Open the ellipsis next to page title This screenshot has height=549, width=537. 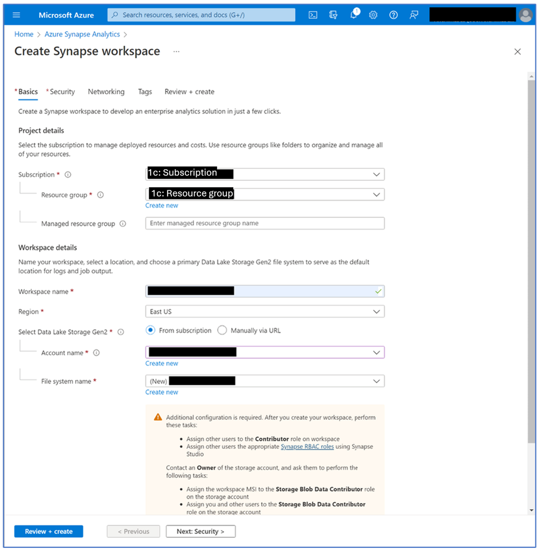[x=176, y=52]
